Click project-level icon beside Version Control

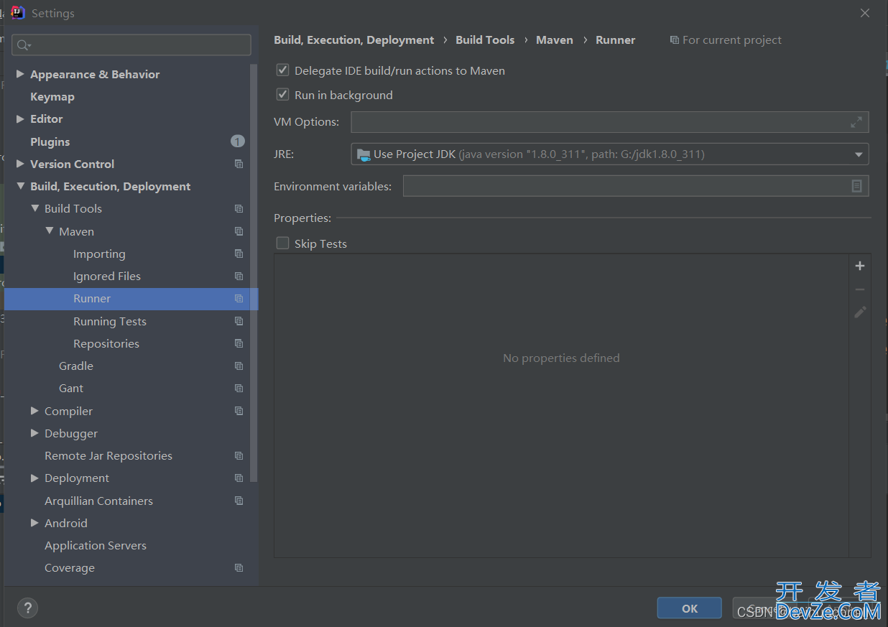click(239, 164)
